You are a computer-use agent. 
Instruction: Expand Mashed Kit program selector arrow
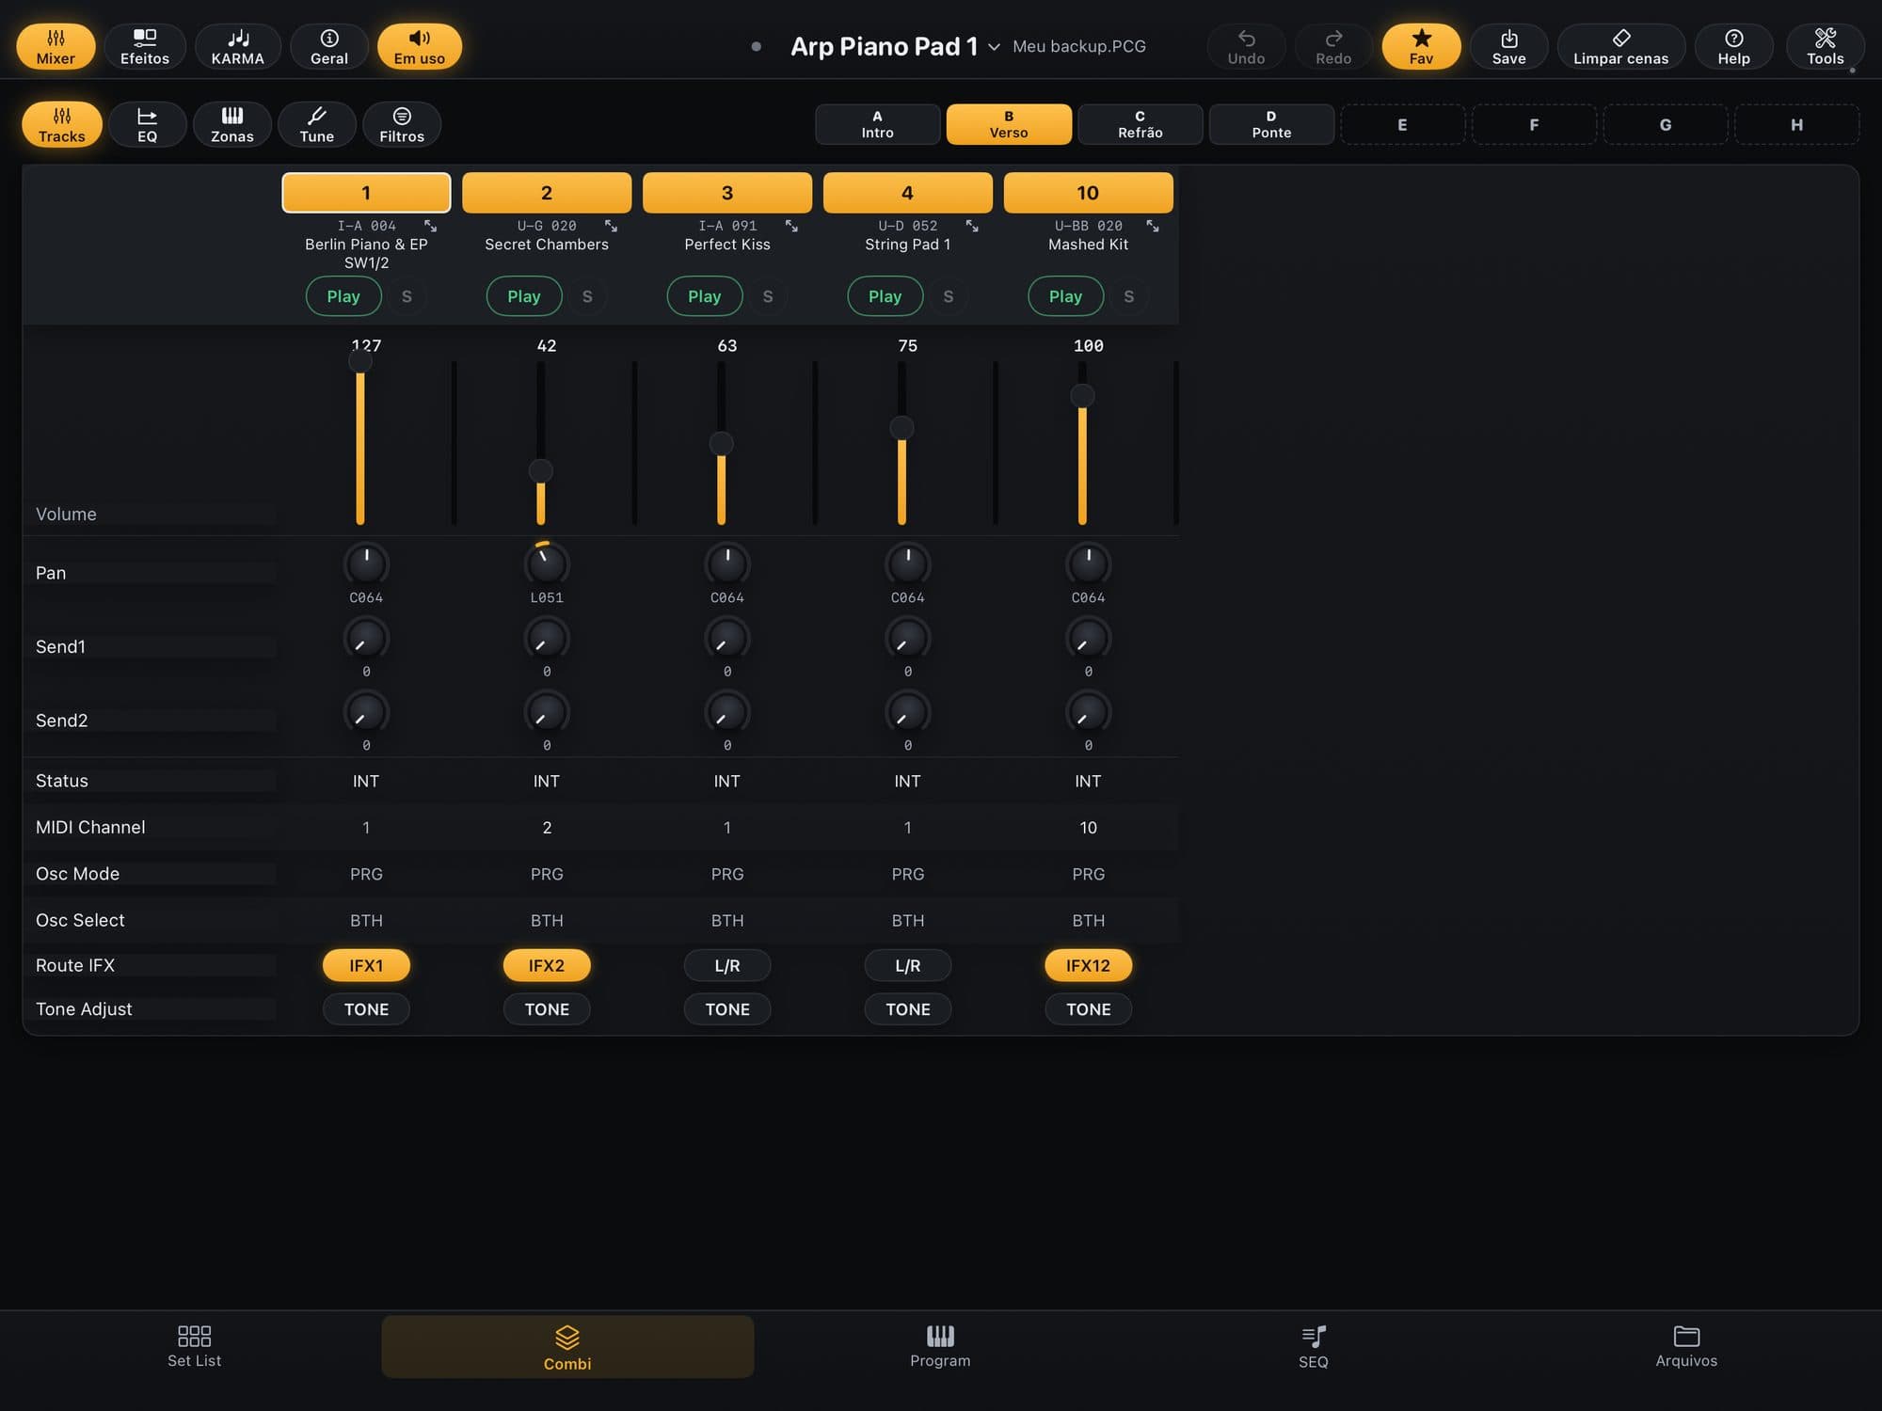pyautogui.click(x=1152, y=226)
